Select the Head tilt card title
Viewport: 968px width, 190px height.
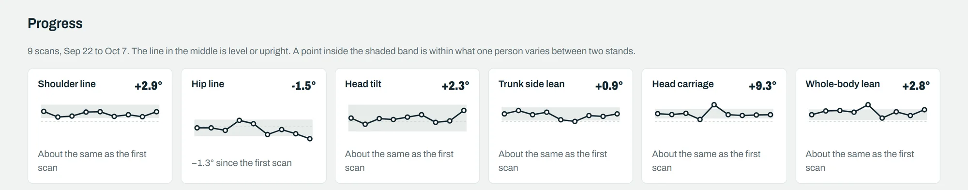point(363,84)
